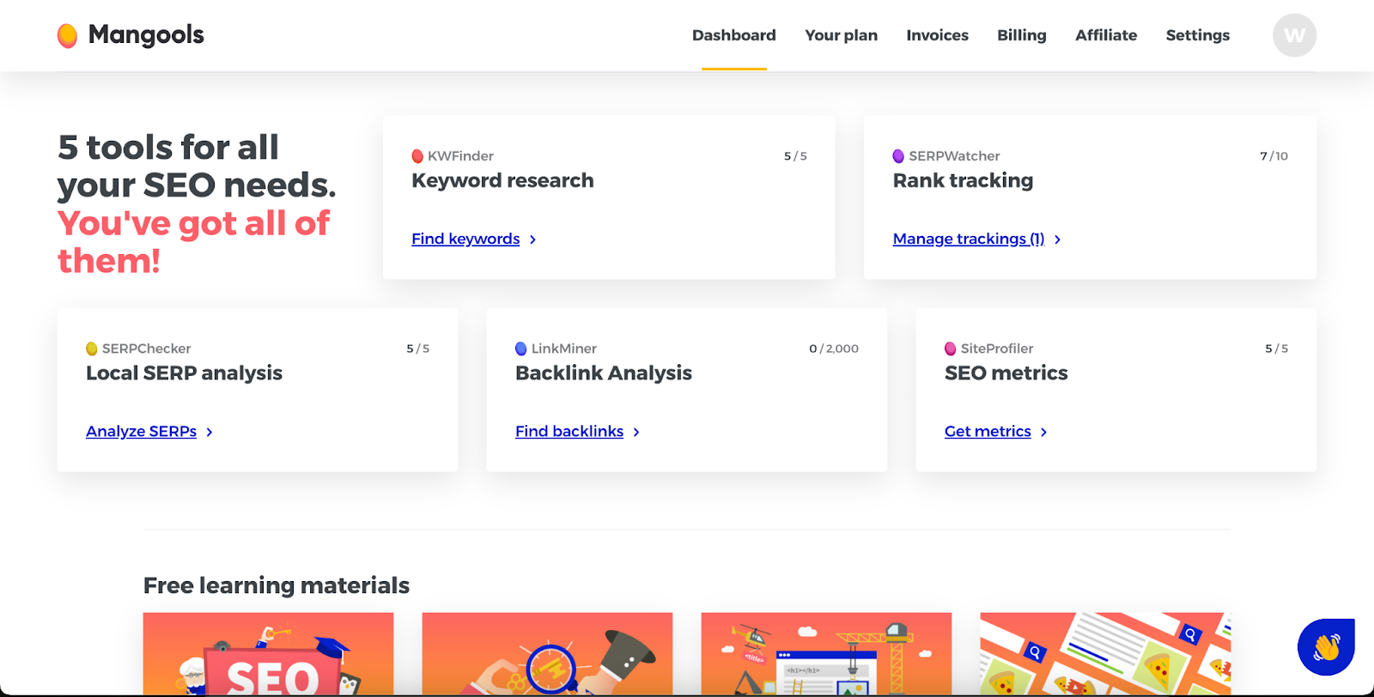The height and width of the screenshot is (697, 1374).
Task: Open the pizza search results thumbnail
Action: click(x=1105, y=653)
